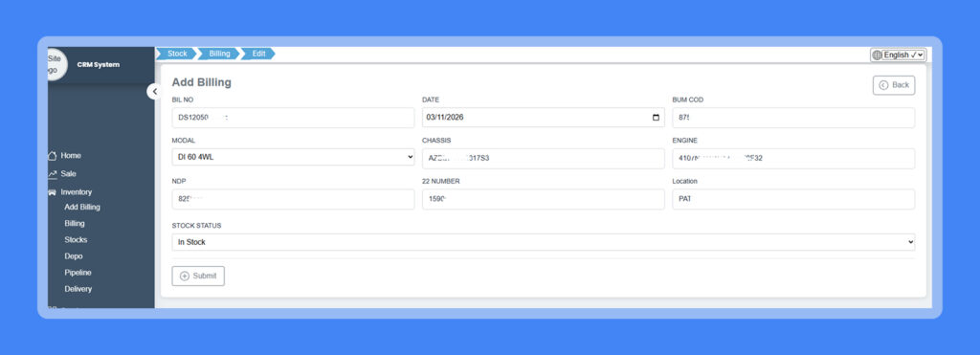Viewport: 980px width, 355px height.
Task: Click the Add Billing heading
Action: [201, 82]
